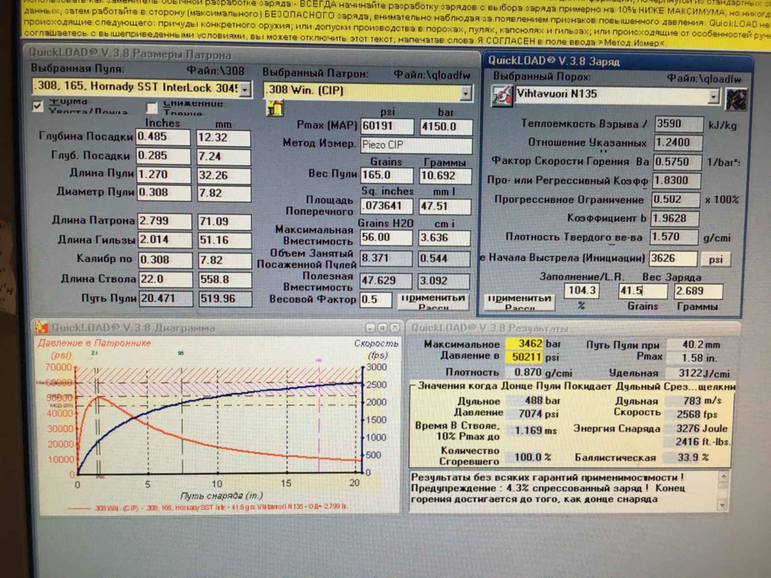Click the powder icon beside Vihtavuori N135
Viewport: 771px width, 578px height.
pyautogui.click(x=501, y=96)
